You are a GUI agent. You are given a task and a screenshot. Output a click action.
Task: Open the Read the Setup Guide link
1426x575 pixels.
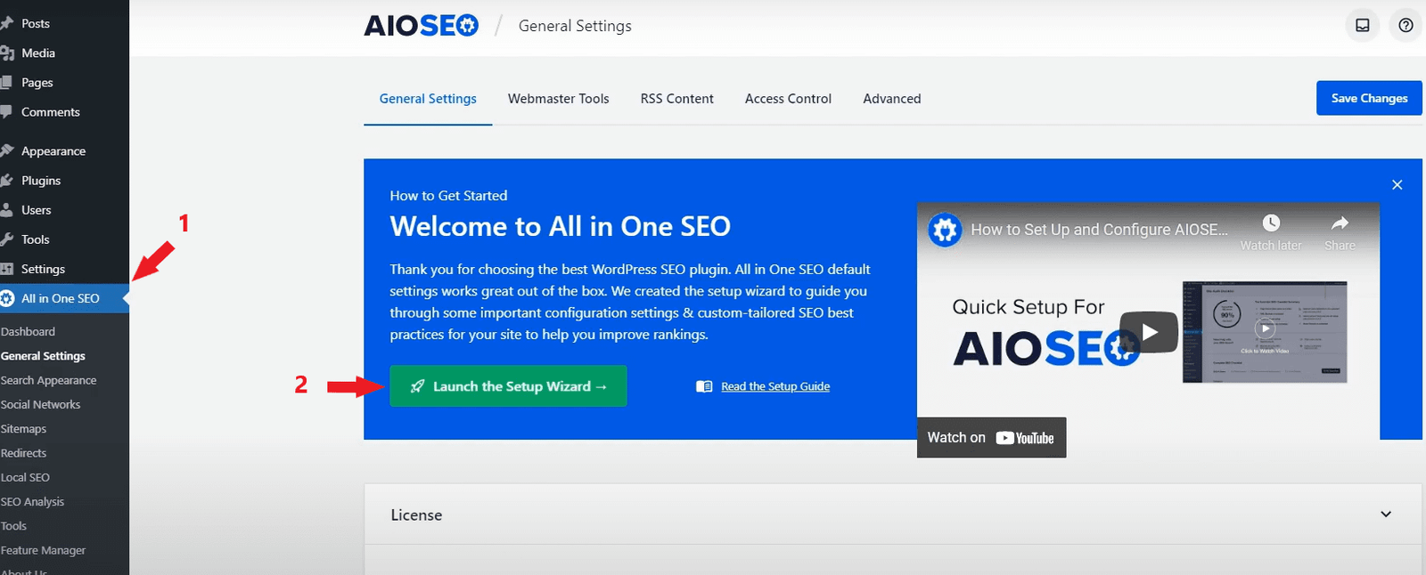[775, 386]
